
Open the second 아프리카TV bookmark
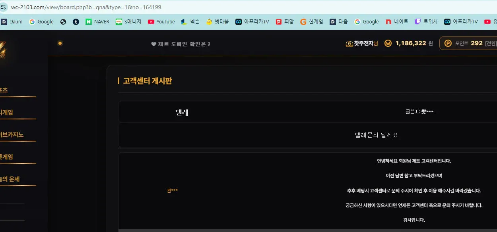pyautogui.click(x=461, y=22)
